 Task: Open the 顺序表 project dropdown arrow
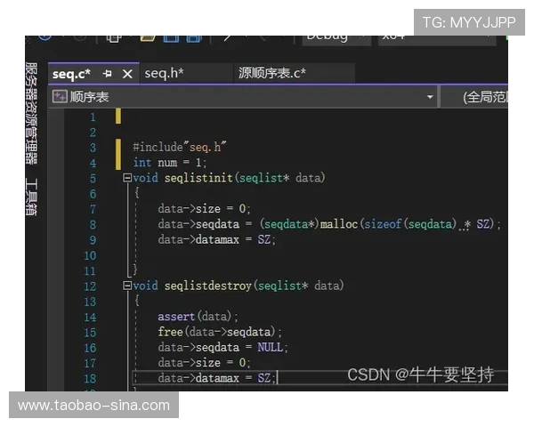click(x=430, y=97)
